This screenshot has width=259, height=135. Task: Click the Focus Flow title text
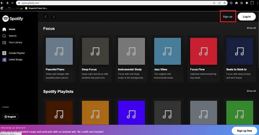(x=197, y=70)
